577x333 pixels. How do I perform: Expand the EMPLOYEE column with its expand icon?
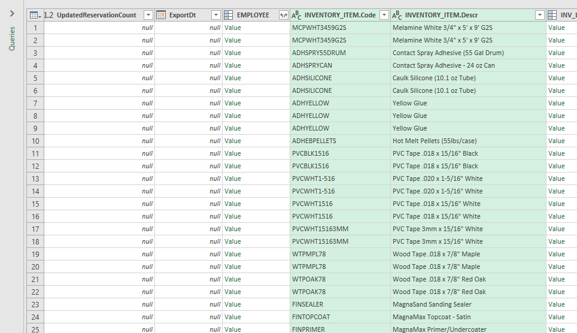[283, 15]
